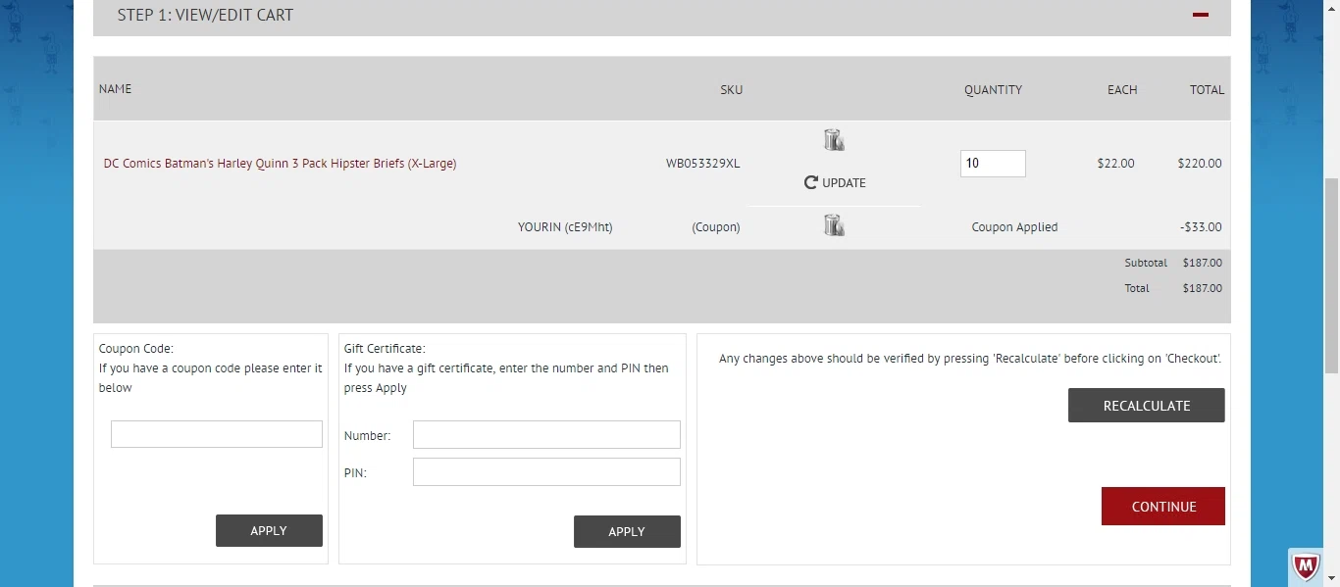Select the (Coupon) SKU cell text
Image resolution: width=1340 pixels, height=587 pixels.
(716, 227)
